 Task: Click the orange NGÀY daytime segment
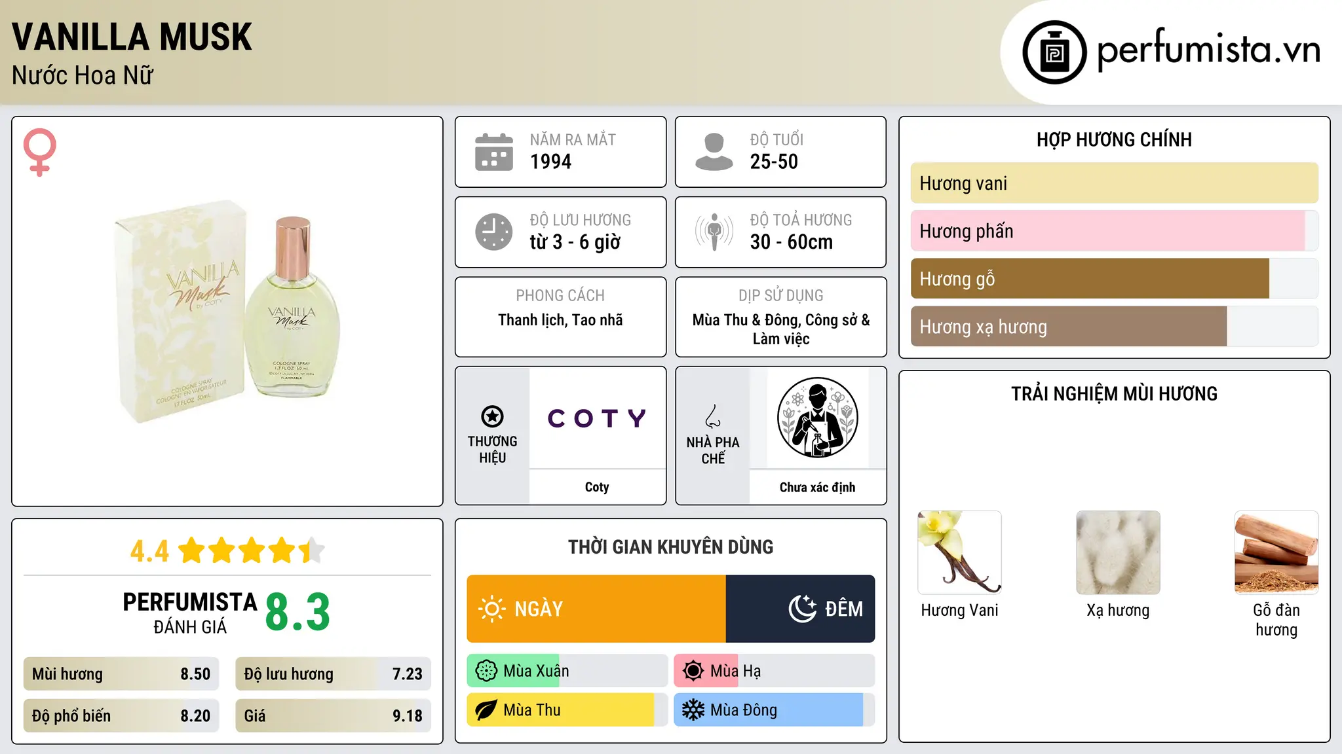(596, 609)
